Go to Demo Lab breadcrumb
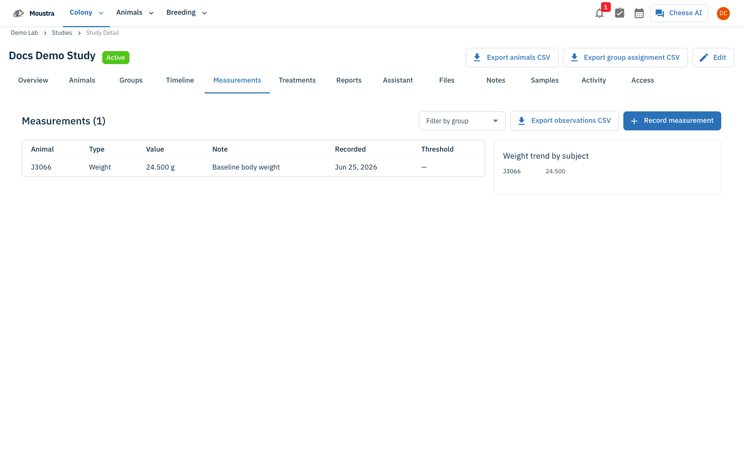743x464 pixels. (24, 33)
